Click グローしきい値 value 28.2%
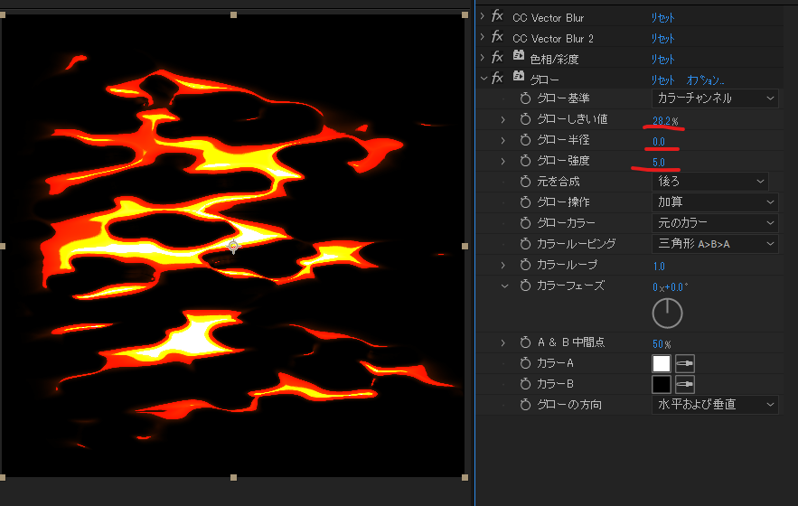Screen dimensions: 798x506 click(x=665, y=121)
